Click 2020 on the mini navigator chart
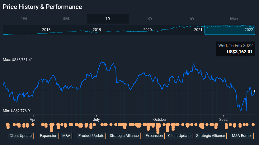The image size is (259, 145). tap(147, 30)
